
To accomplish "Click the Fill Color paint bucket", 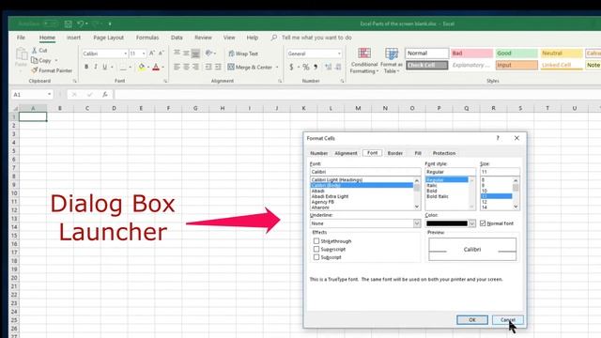I will [142, 67].
